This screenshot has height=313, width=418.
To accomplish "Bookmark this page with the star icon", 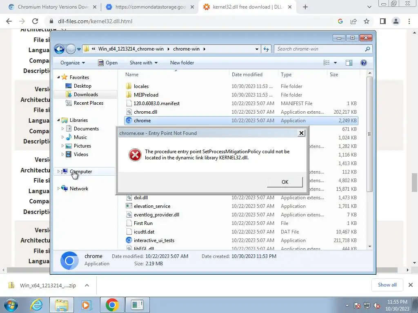I will click(367, 21).
